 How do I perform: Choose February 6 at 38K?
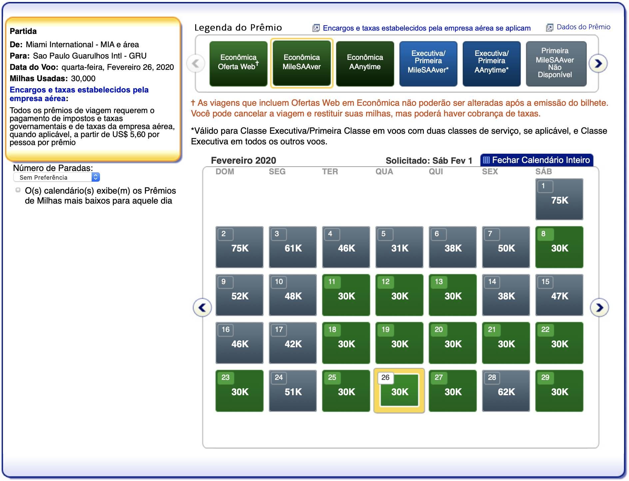pos(453,247)
